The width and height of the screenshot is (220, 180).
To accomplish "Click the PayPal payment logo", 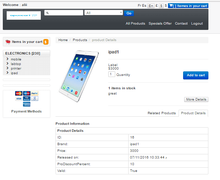I will (x=34, y=94).
